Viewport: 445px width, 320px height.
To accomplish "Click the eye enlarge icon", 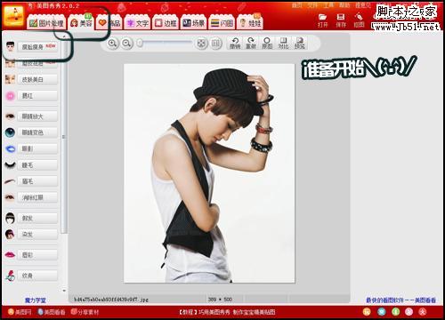I will [10, 116].
